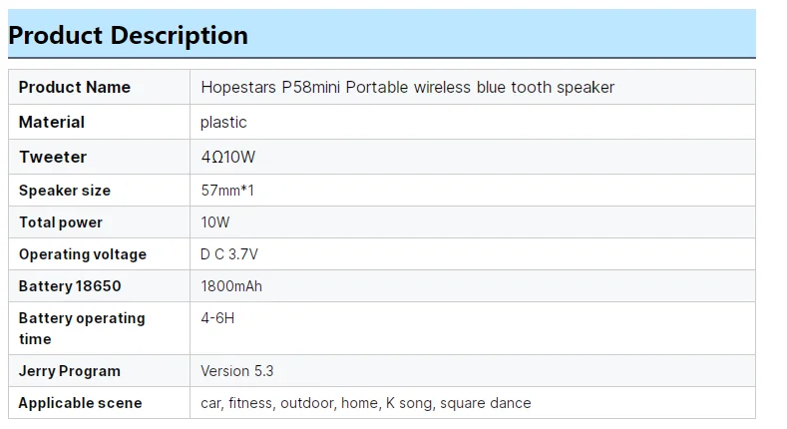Click the D C 3.7V voltage value
787x429 pixels.
(x=229, y=254)
